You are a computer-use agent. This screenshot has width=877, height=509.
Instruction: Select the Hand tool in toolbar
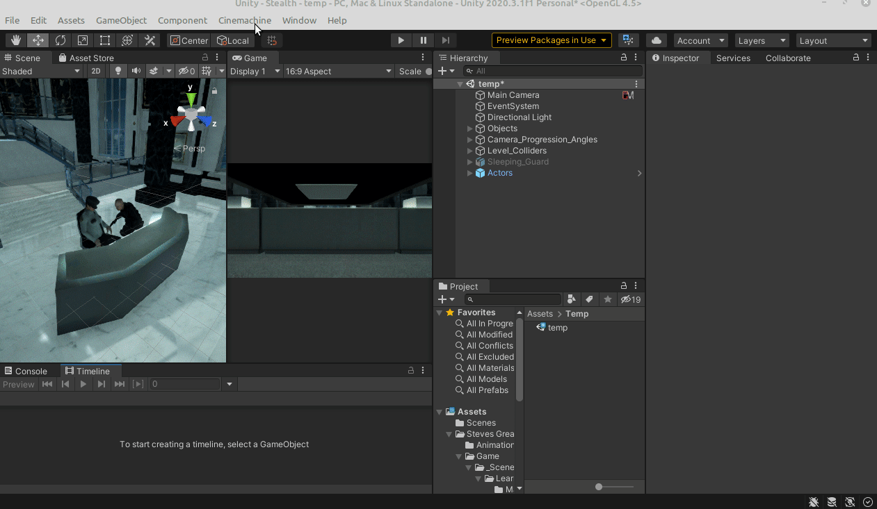pyautogui.click(x=16, y=40)
